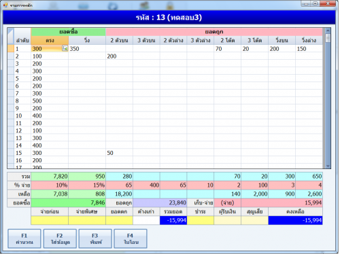340x254 pixels.
Task: Click F2 ใส่ข้อมูล button
Action: tap(60, 239)
